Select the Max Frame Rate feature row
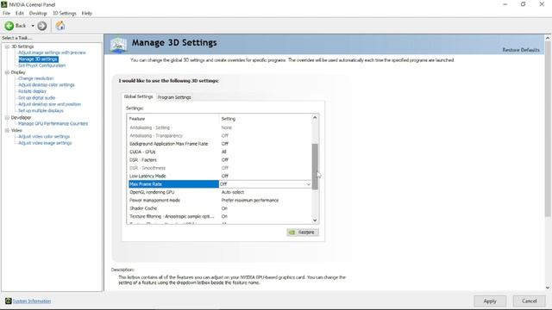This screenshot has height=310, width=552. coord(173,184)
